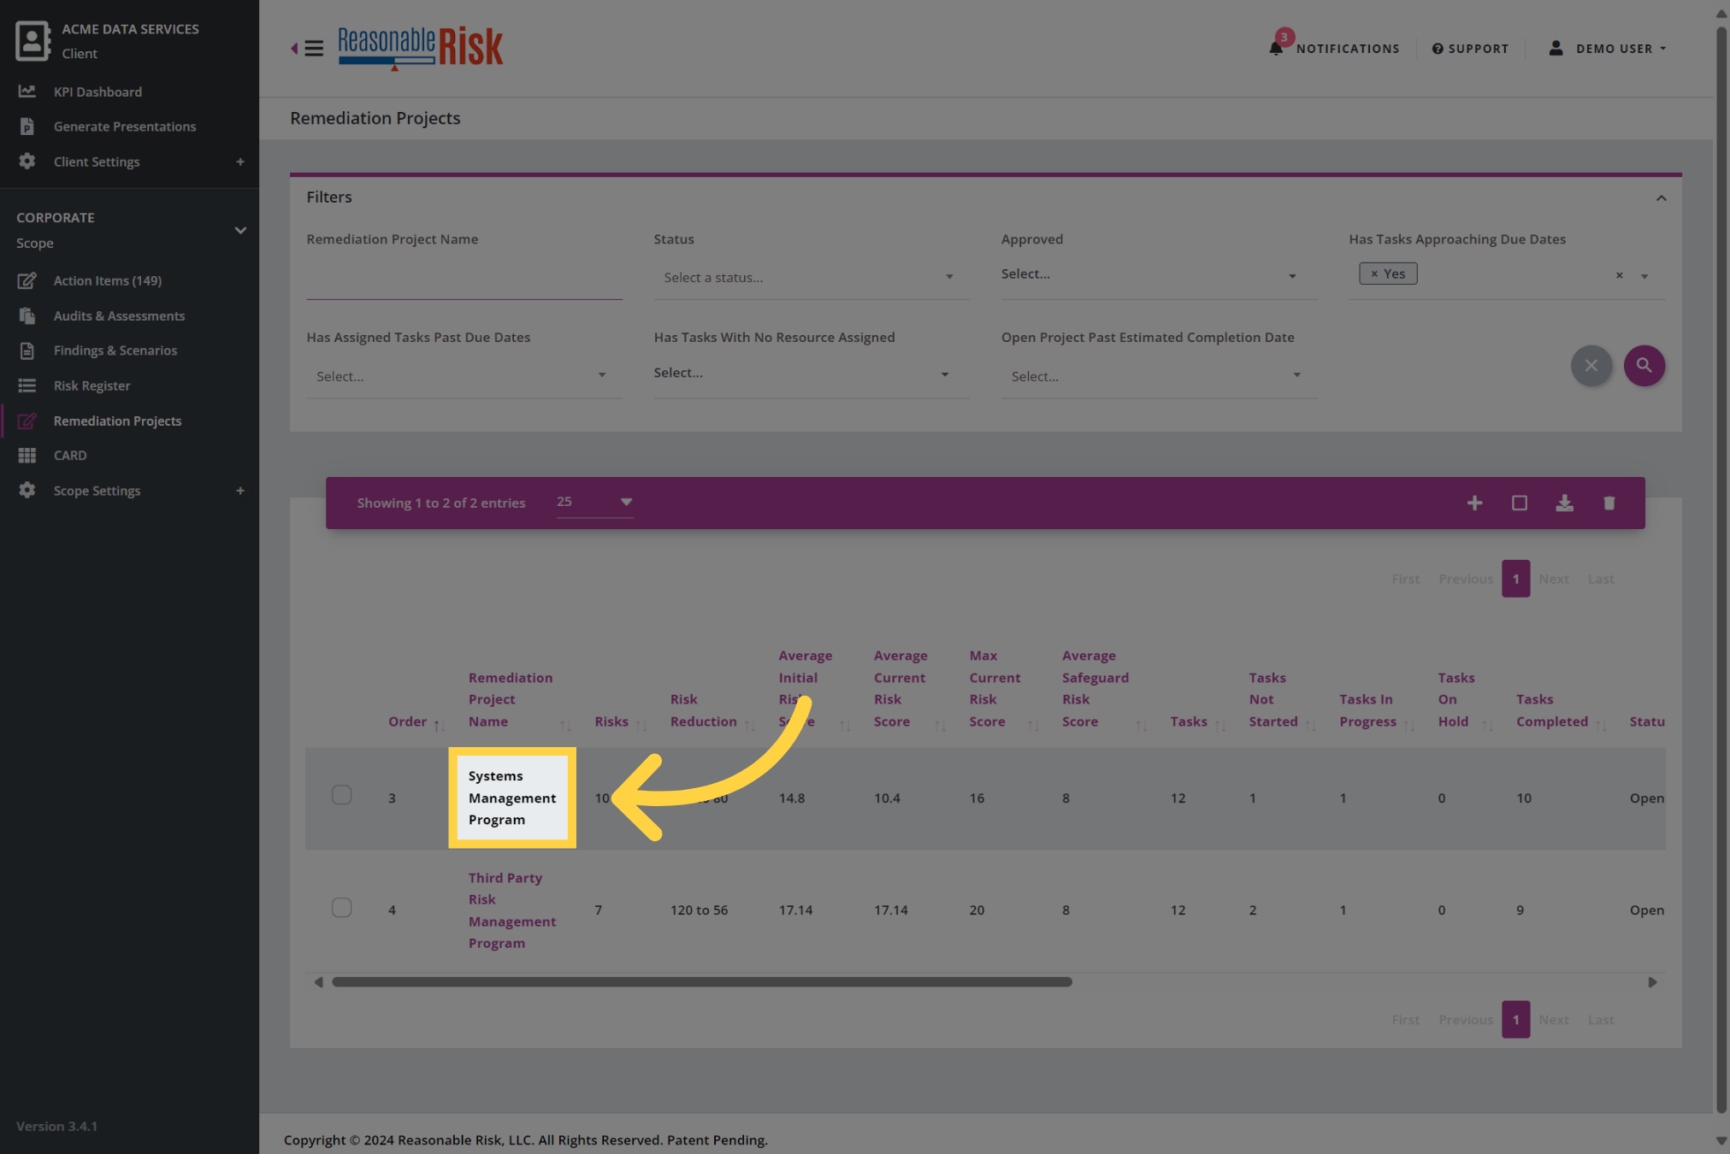Click the upper Last pagination link
1730x1154 pixels.
point(1601,579)
